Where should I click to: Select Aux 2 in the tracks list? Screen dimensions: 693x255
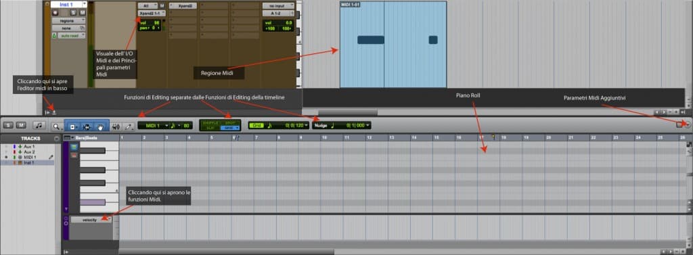28,152
